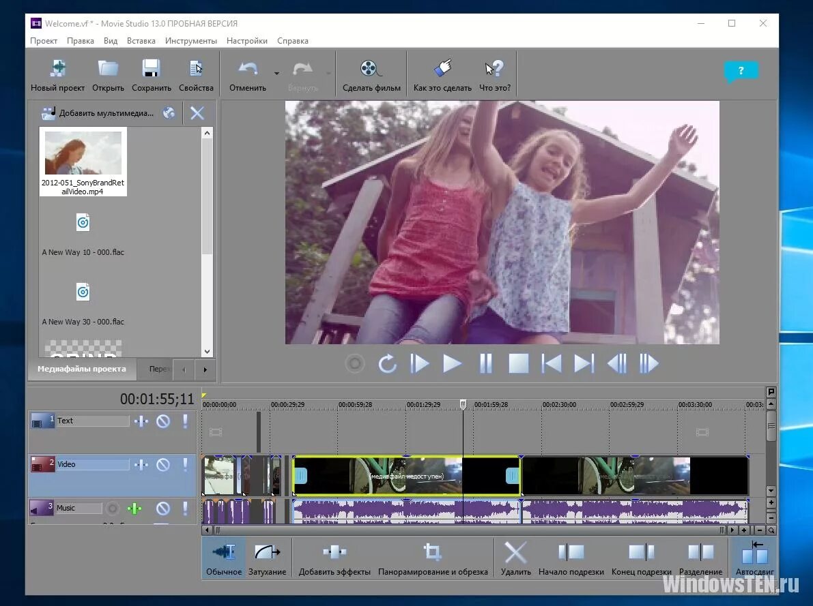
Task: Open the Вставка menu
Action: click(141, 41)
